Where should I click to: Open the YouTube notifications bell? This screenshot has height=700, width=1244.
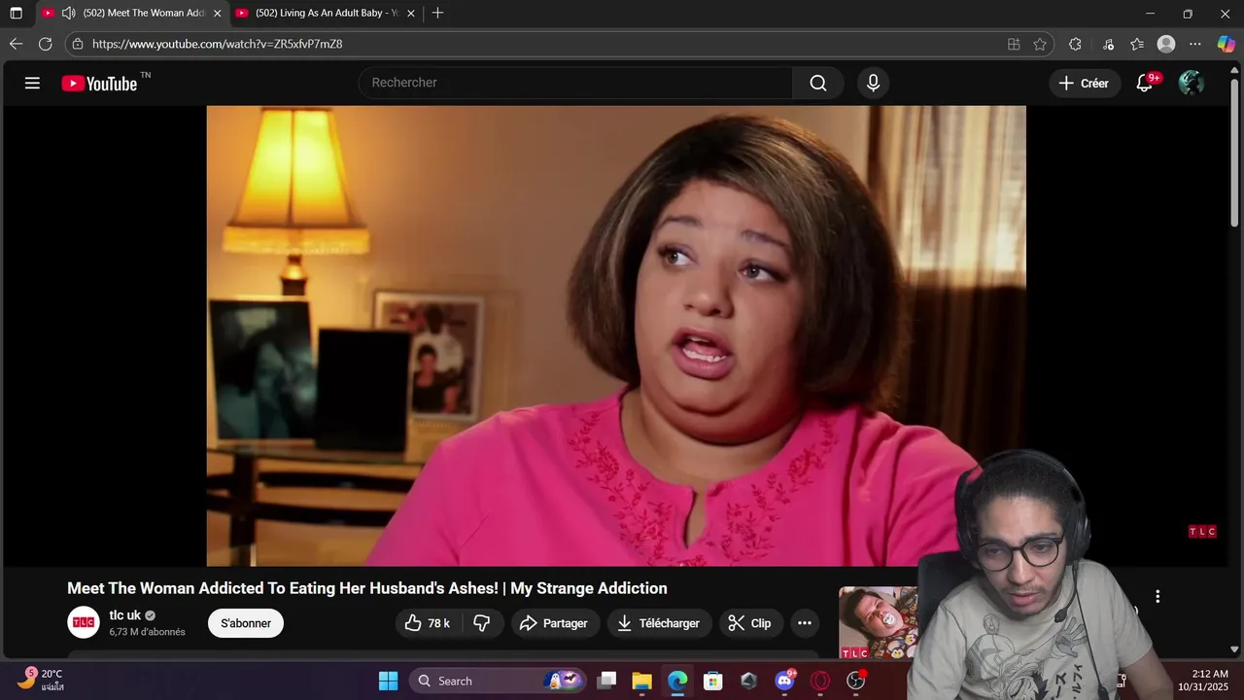pyautogui.click(x=1145, y=83)
